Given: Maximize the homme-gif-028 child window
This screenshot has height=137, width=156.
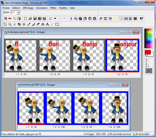Looking at the screenshot, I should click(118, 85).
